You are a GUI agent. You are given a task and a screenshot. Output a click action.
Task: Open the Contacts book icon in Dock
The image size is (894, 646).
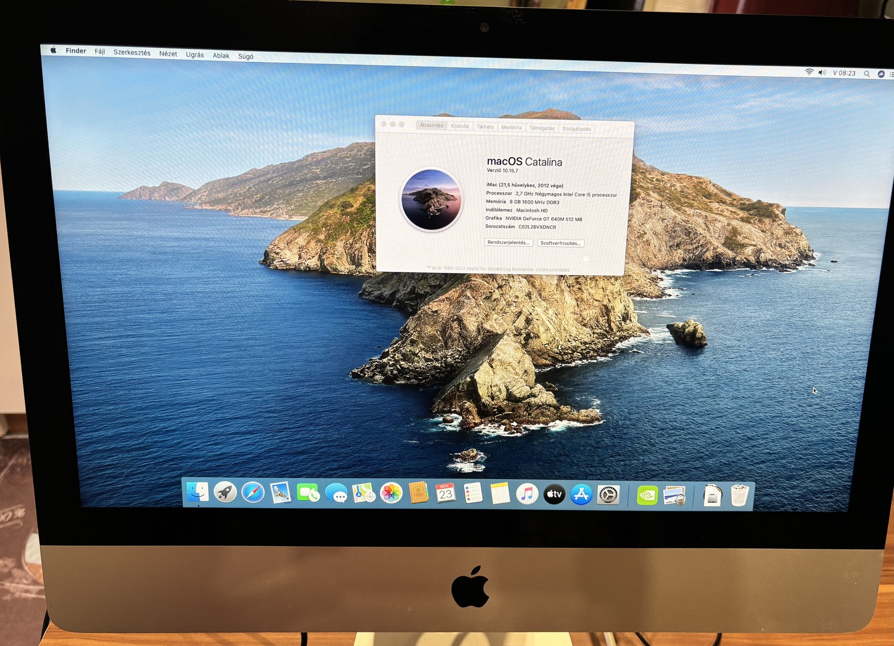pos(419,493)
